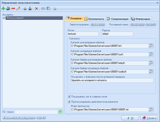This screenshot has width=160, height=122.
Task: Open the Информация tab
Action: 141,19
